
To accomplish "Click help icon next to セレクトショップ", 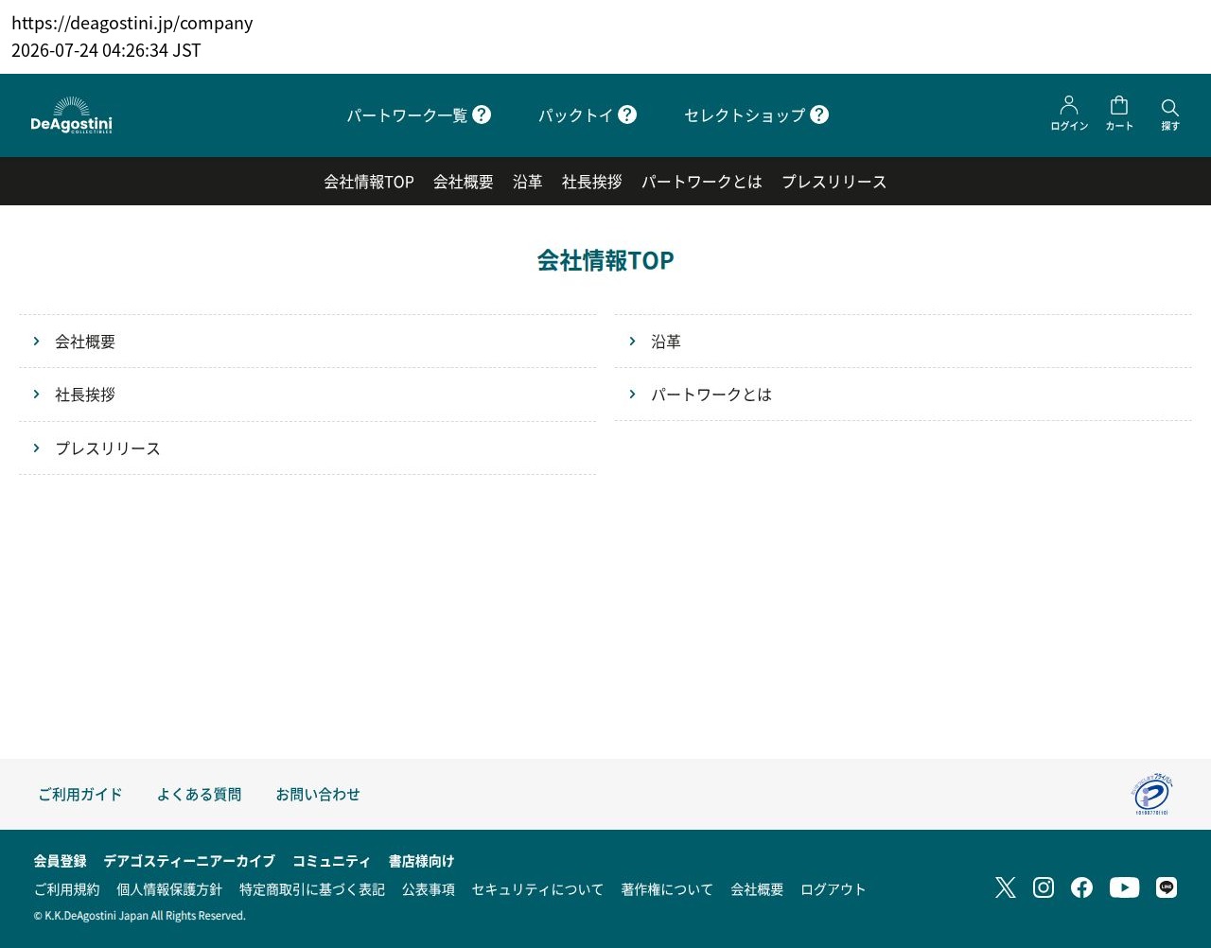I will [819, 114].
